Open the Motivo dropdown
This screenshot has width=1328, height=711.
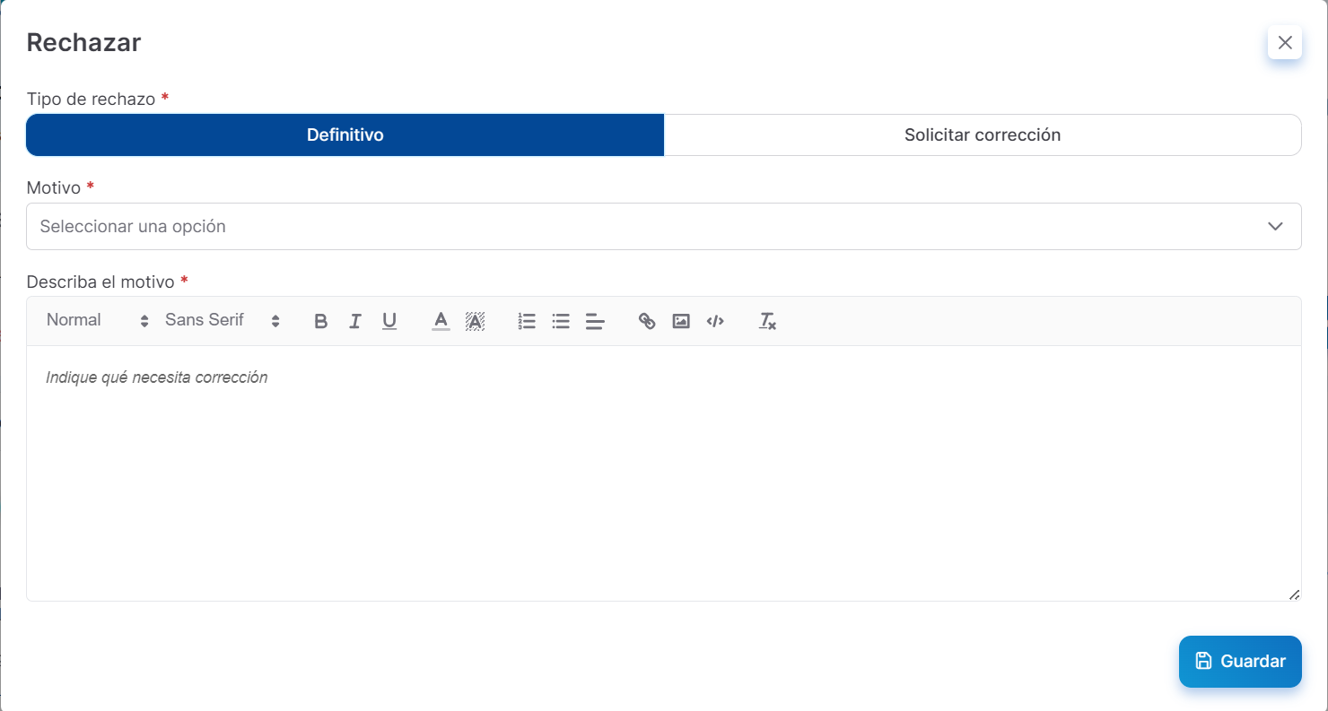pyautogui.click(x=663, y=227)
